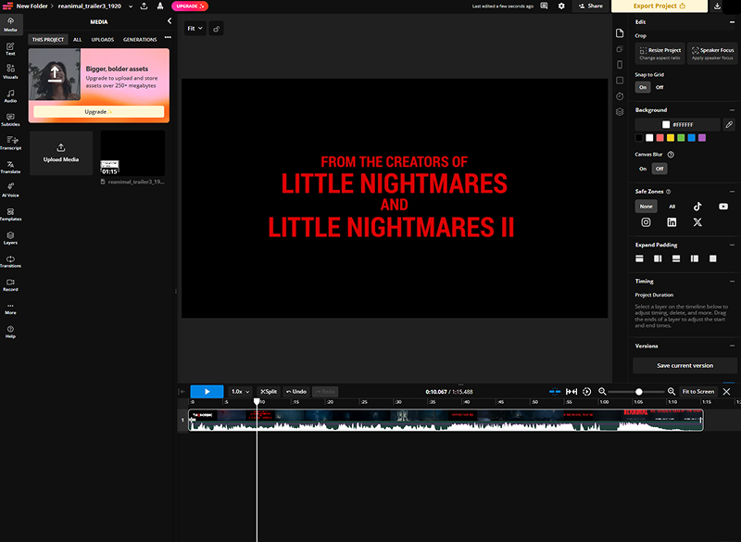Screen dimensions: 741x542
Task: Switch to the Generations tab
Action: click(140, 40)
